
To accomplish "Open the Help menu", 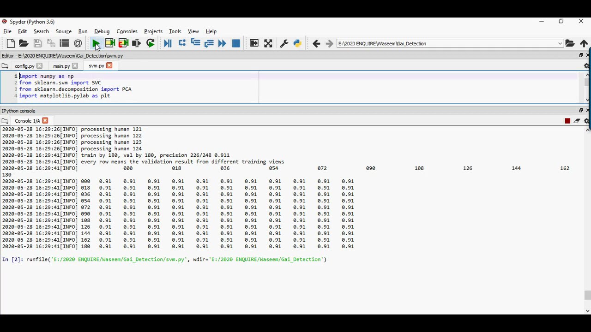I will 211,31.
